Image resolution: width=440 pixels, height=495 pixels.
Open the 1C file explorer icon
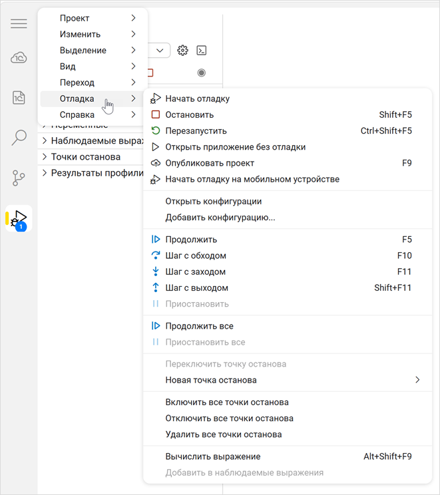coord(19,98)
